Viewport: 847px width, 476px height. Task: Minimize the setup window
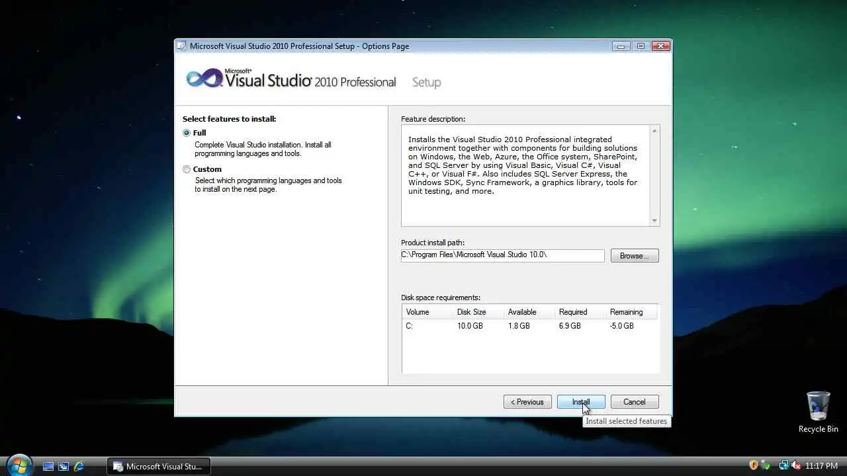(x=621, y=46)
